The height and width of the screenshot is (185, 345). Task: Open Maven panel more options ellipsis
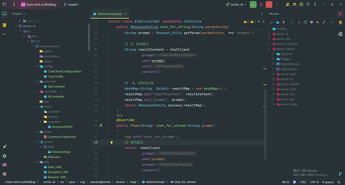click(x=332, y=22)
